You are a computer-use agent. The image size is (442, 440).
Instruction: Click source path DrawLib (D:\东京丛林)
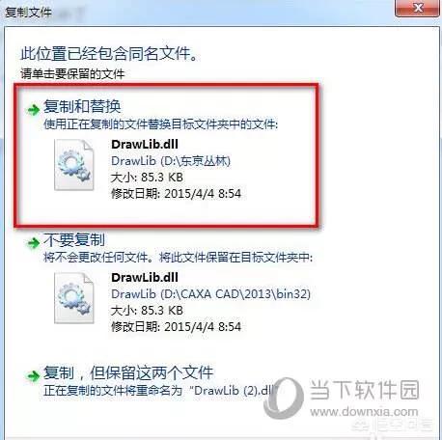(x=171, y=161)
